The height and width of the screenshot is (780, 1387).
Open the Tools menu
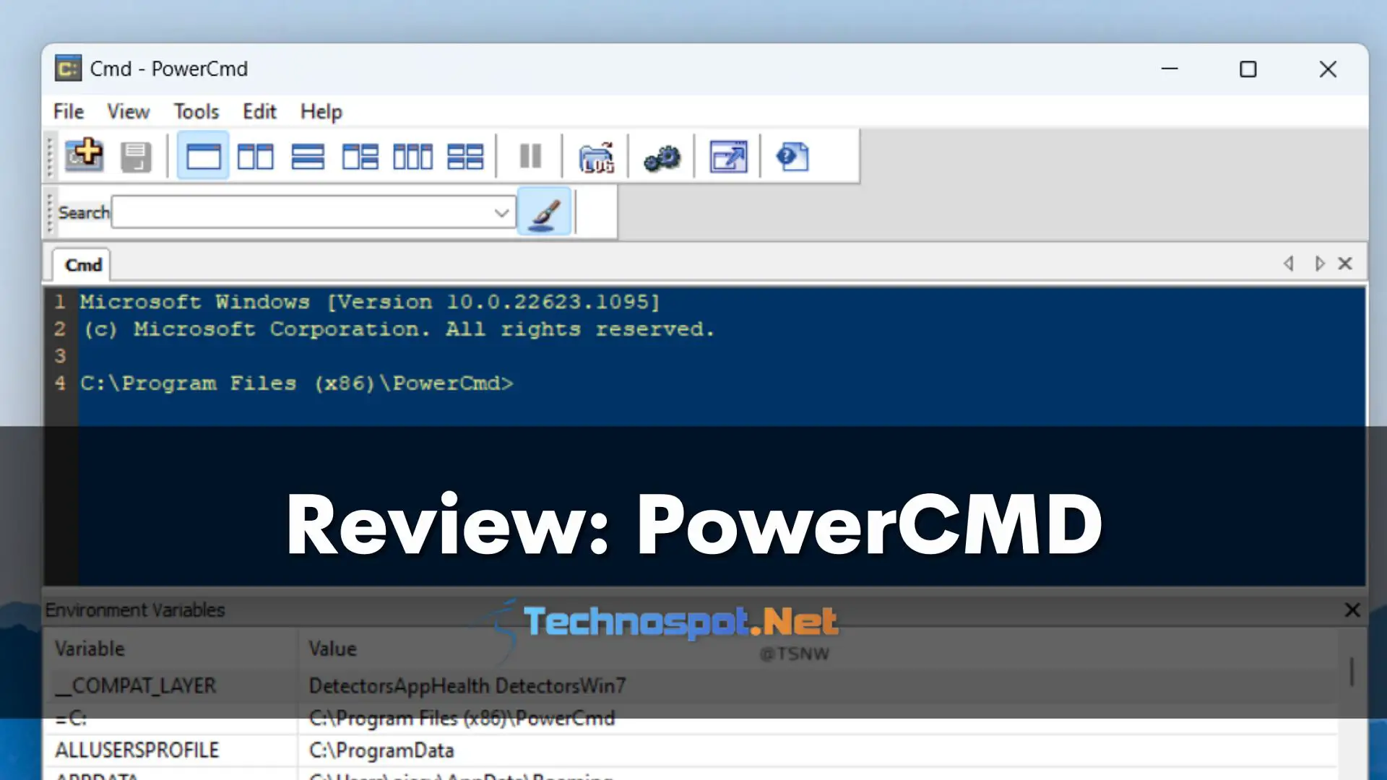coord(196,111)
